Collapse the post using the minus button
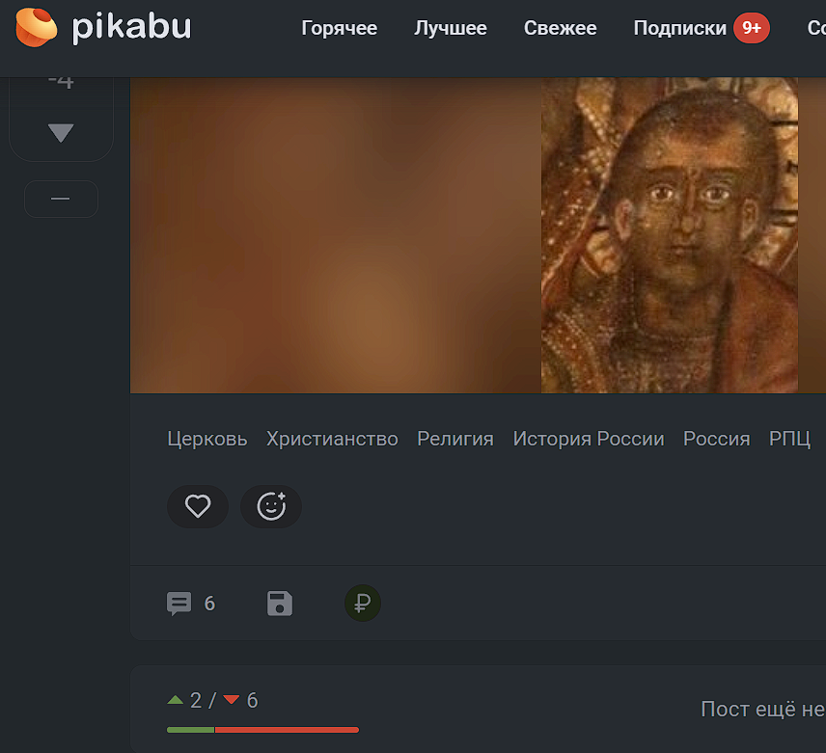The width and height of the screenshot is (826, 753). [61, 199]
